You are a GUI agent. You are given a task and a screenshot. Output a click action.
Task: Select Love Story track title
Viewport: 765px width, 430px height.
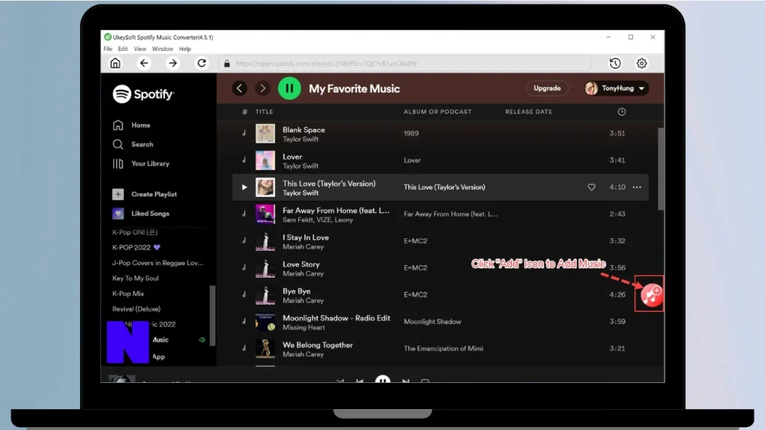(301, 264)
